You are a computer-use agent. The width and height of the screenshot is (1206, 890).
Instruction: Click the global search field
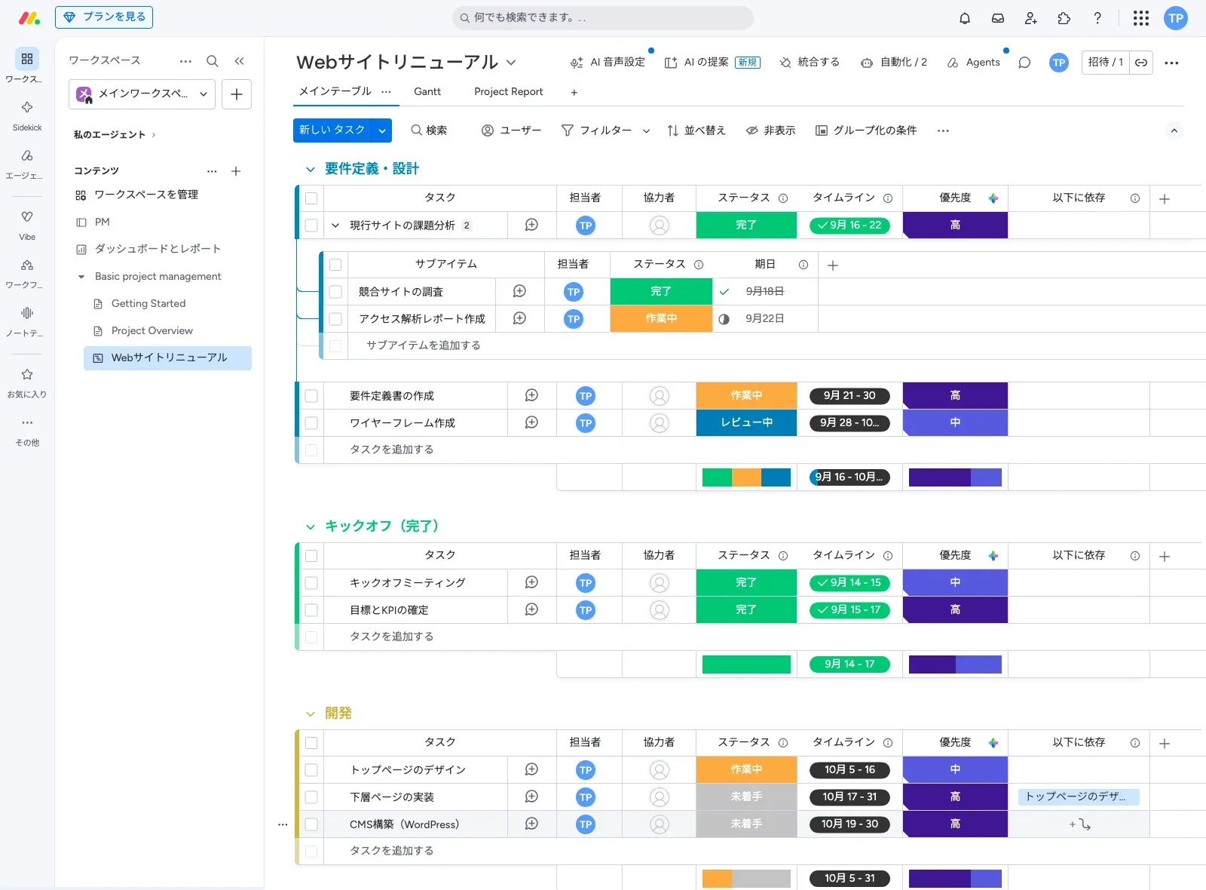point(603,18)
